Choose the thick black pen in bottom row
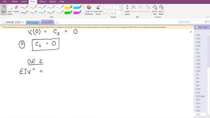The width and height of the screenshot is (210, 118). point(24,12)
